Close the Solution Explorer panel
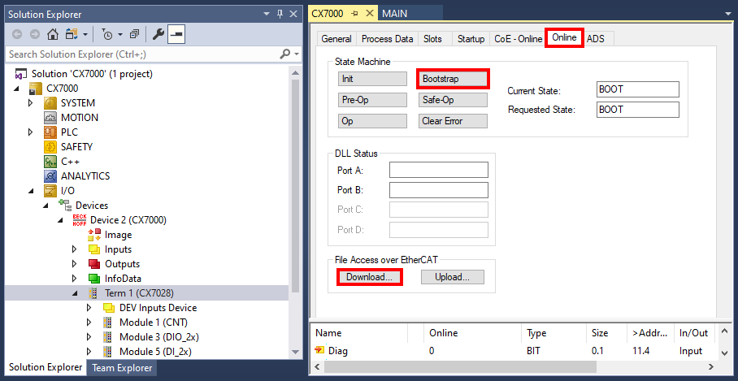Viewport: 738px width, 381px height. click(x=293, y=14)
